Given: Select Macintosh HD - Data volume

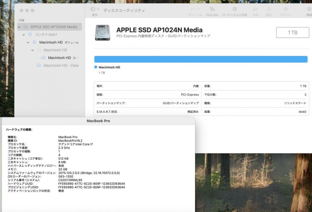Looking at the screenshot, I should (x=61, y=65).
